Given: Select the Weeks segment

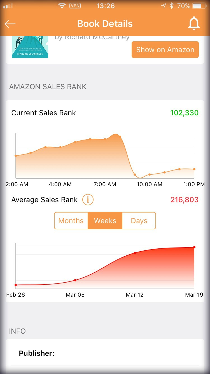Looking at the screenshot, I should click(105, 221).
